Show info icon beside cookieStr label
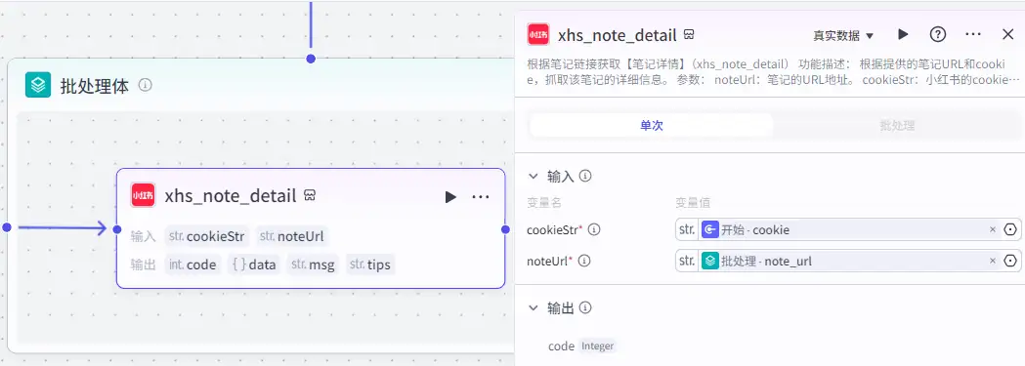The image size is (1025, 366). [594, 229]
